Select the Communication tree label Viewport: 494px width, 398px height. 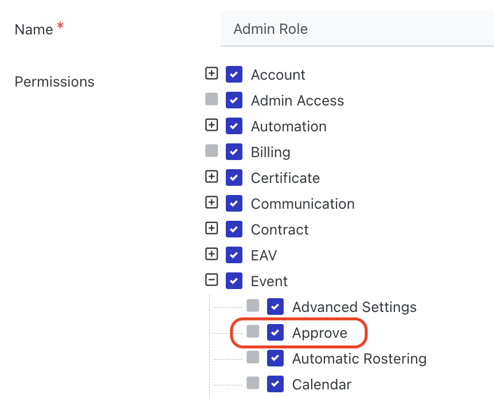point(303,204)
